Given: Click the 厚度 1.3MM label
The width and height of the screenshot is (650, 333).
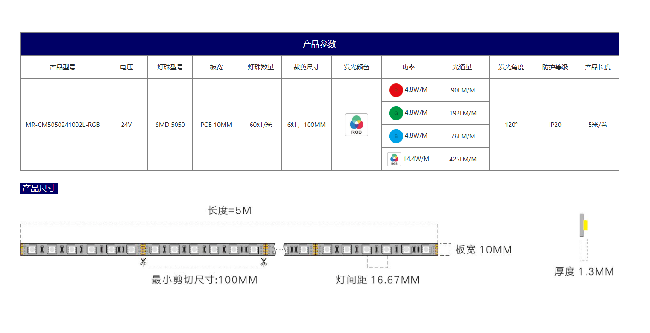Looking at the screenshot, I should click(x=584, y=271).
